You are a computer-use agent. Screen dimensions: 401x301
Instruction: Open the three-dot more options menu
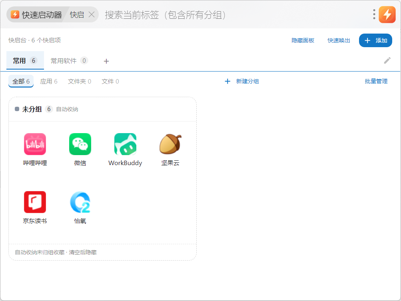(x=374, y=14)
